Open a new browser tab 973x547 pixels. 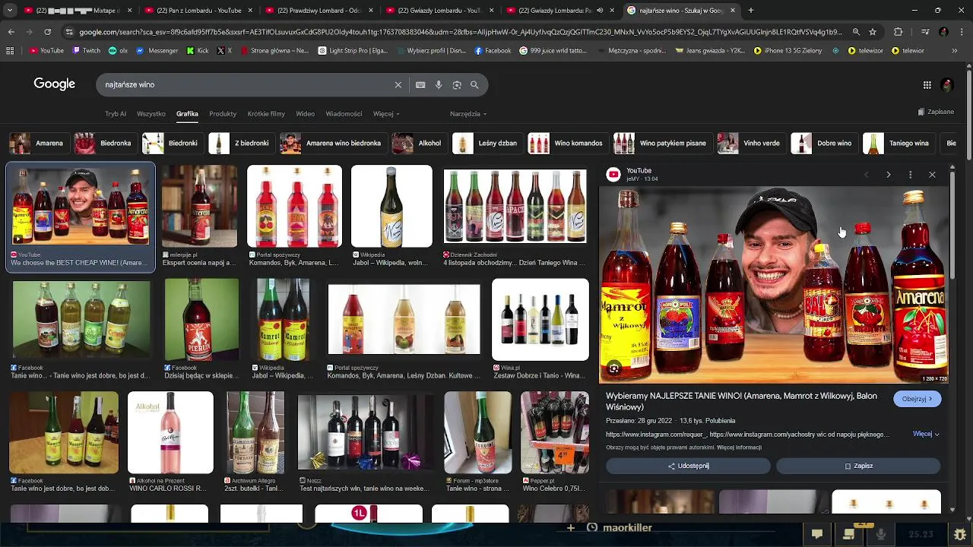coord(751,11)
